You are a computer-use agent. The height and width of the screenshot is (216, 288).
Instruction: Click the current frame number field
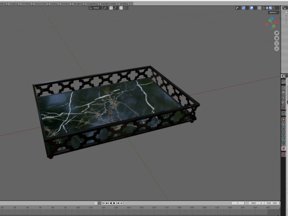pyautogui.click(x=238, y=203)
